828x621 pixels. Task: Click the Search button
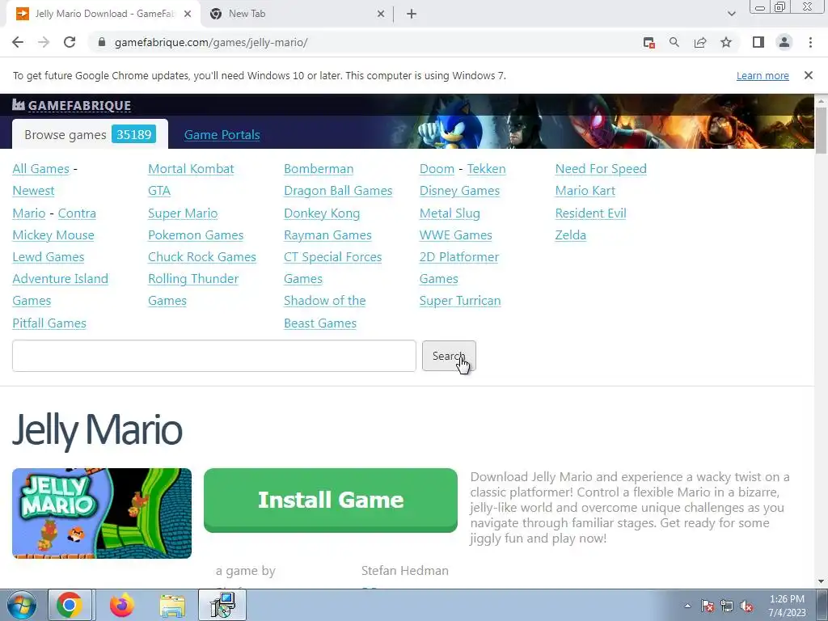point(449,356)
